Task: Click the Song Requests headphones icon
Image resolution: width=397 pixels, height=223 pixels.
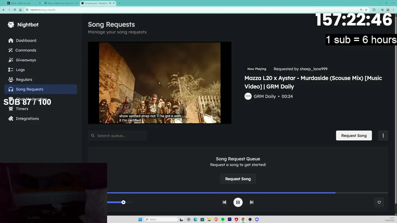Action: (11, 89)
